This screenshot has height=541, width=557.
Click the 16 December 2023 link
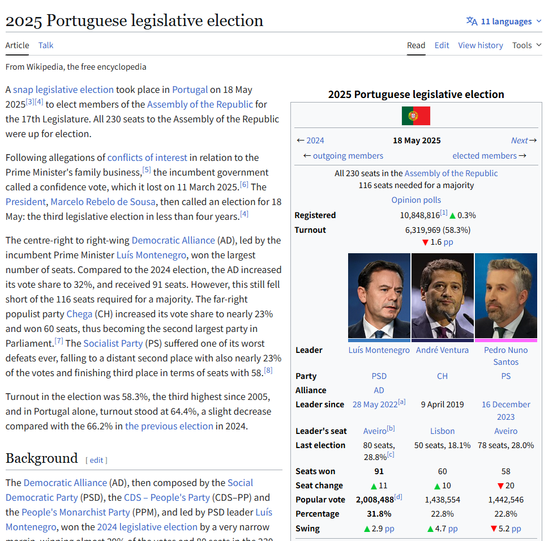(506, 411)
